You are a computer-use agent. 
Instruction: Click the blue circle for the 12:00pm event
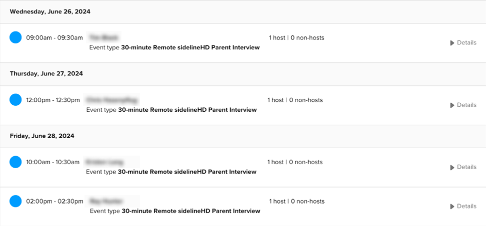[x=15, y=100]
